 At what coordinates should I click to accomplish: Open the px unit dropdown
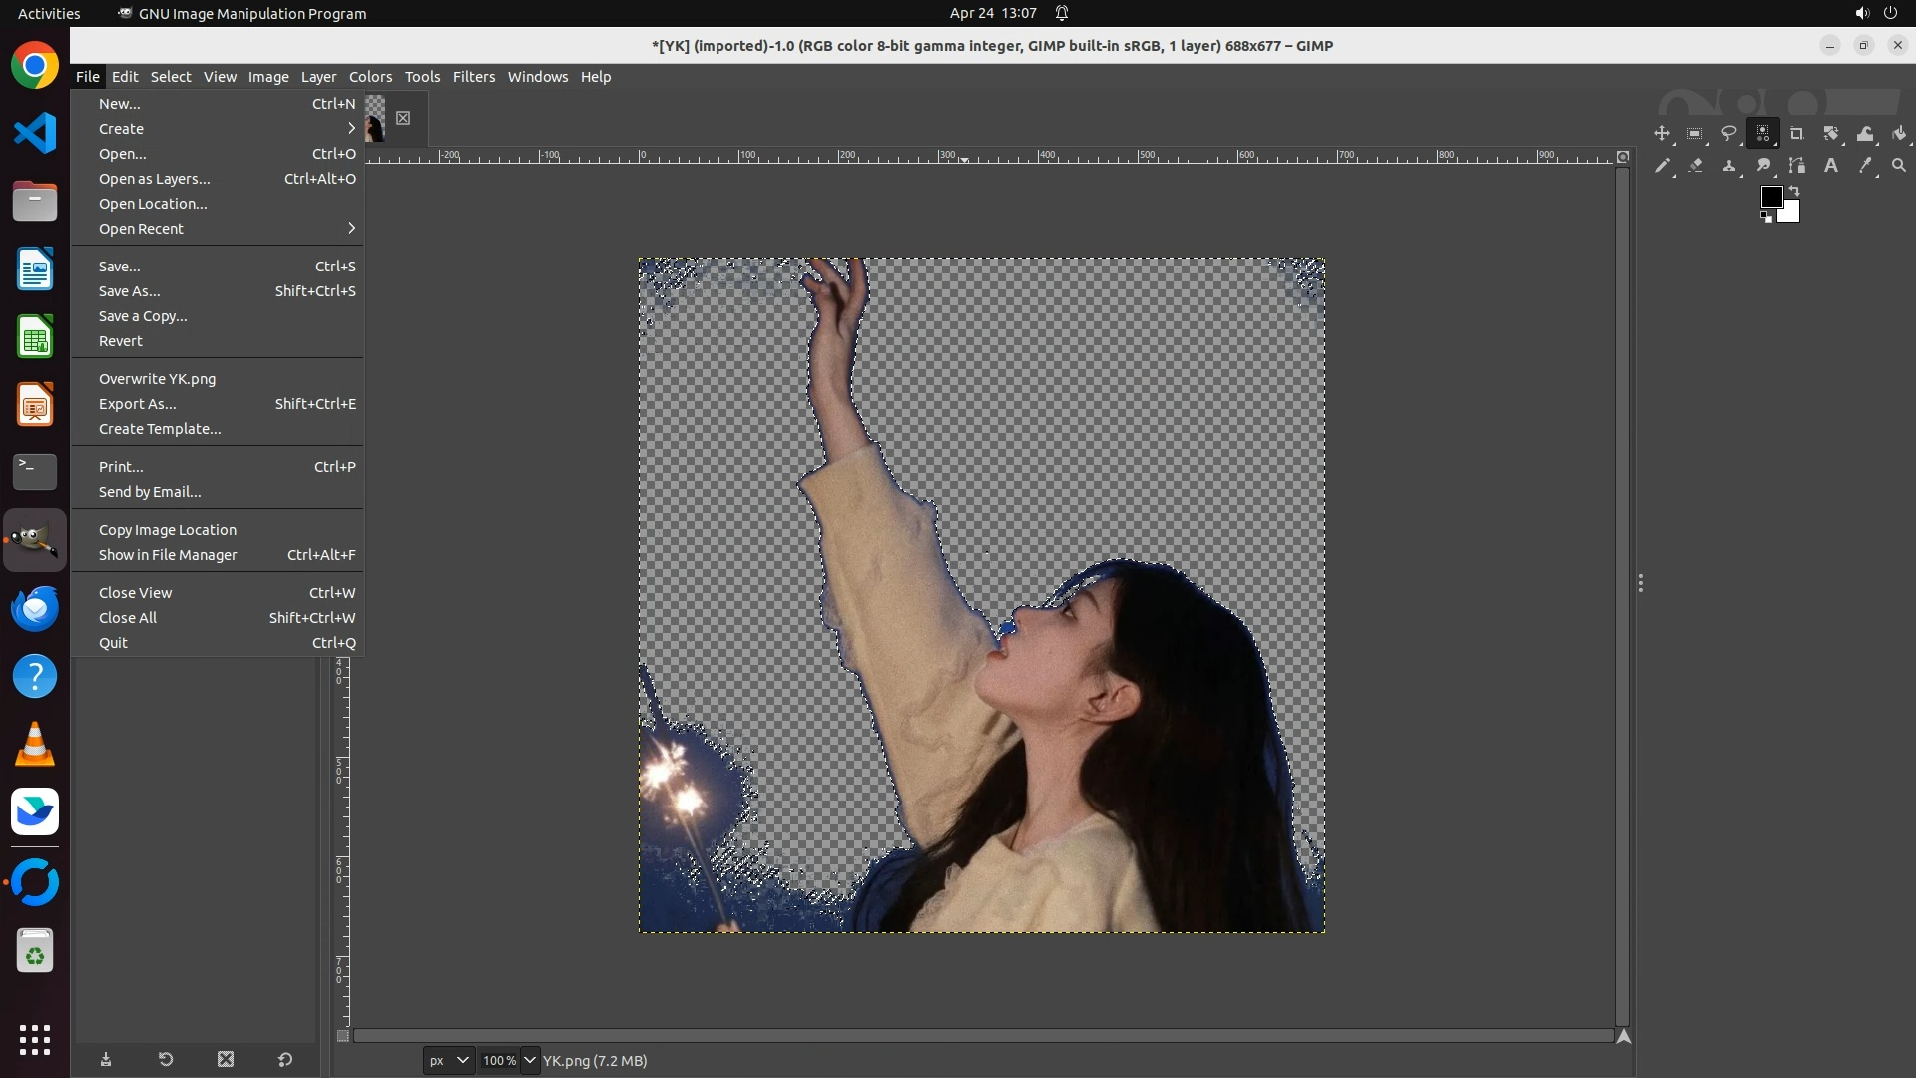[447, 1061]
